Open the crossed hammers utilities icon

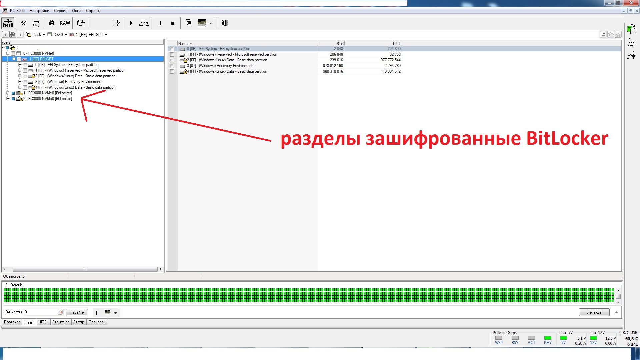[23, 23]
